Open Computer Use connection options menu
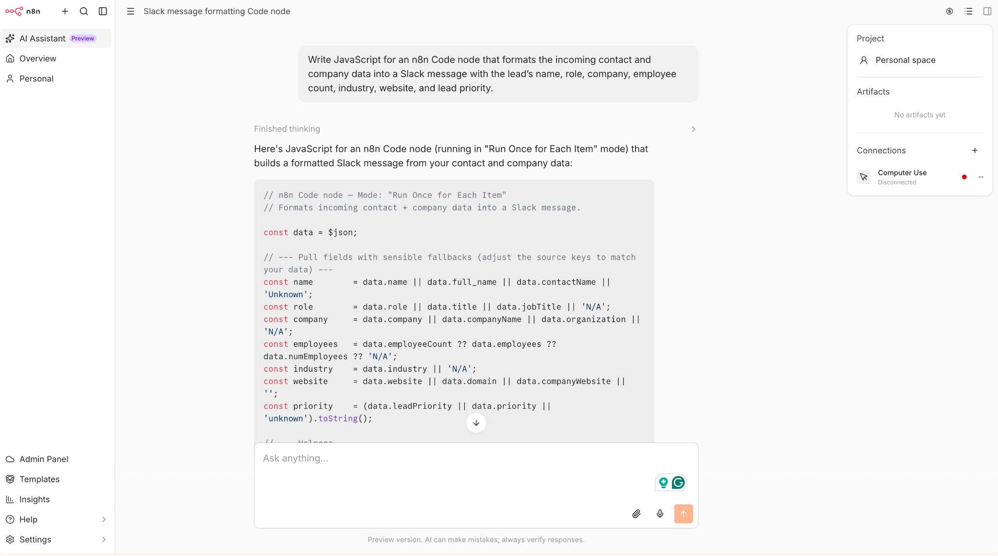This screenshot has width=998, height=556. click(x=981, y=177)
